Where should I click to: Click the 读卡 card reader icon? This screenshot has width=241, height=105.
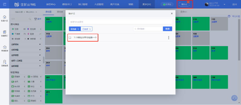[x=38, y=19]
